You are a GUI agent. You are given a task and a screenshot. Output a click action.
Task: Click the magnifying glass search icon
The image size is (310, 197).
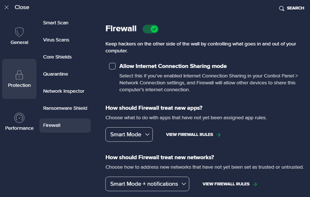click(x=281, y=8)
